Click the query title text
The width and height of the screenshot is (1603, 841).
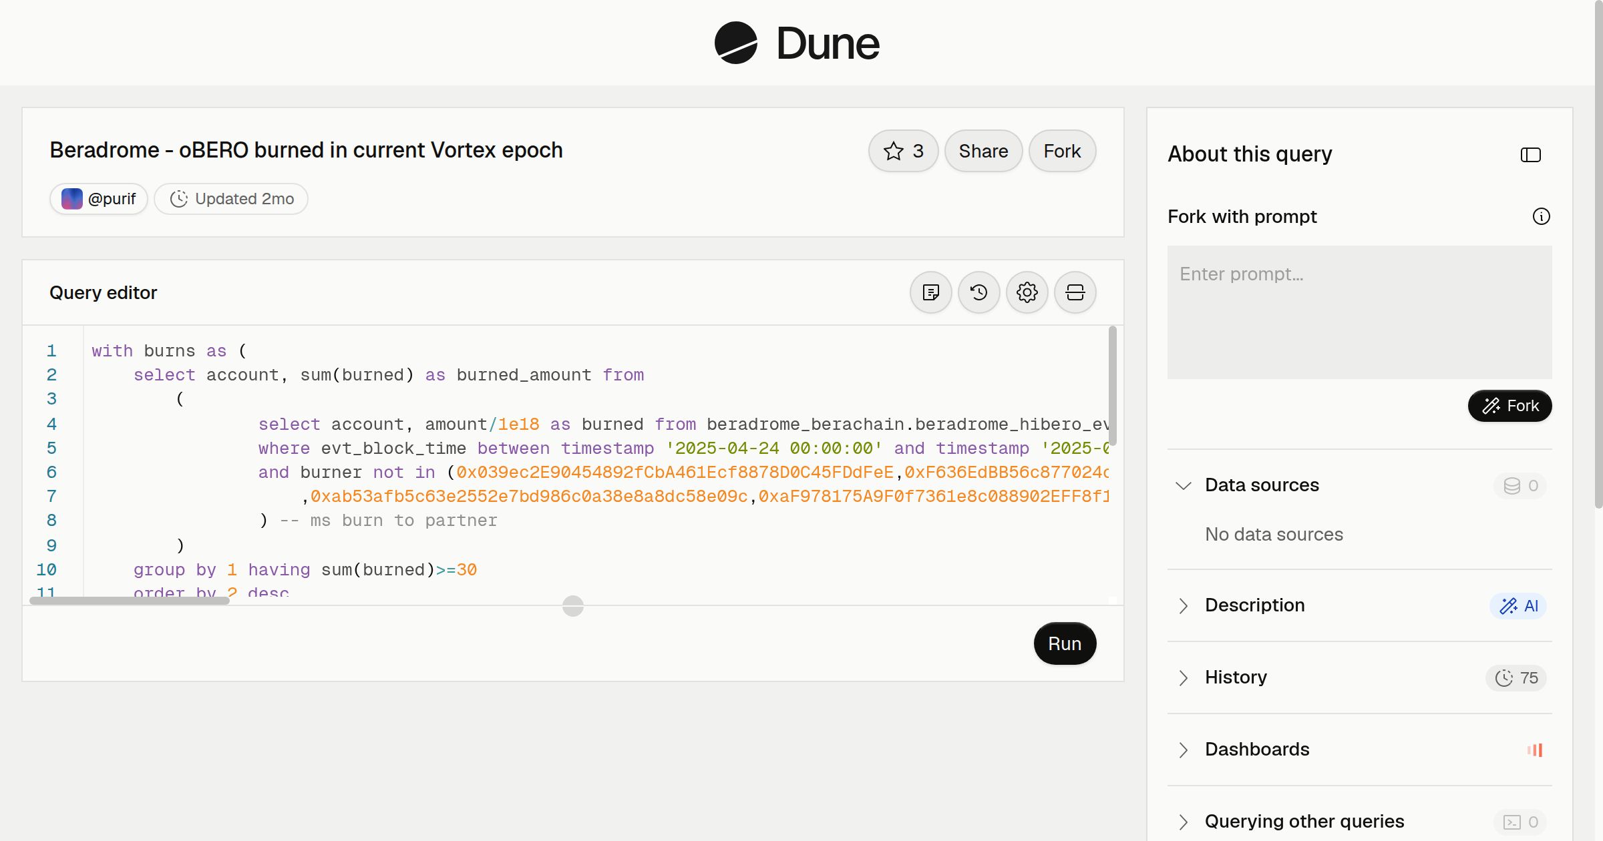(306, 150)
